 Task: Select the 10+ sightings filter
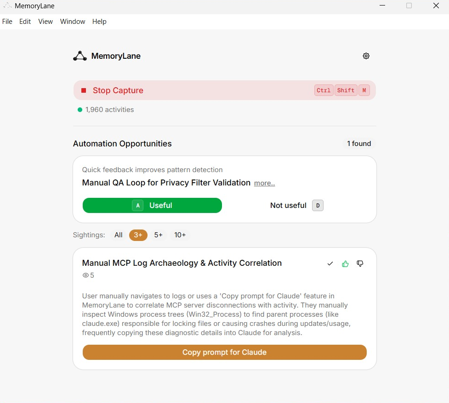[180, 235]
